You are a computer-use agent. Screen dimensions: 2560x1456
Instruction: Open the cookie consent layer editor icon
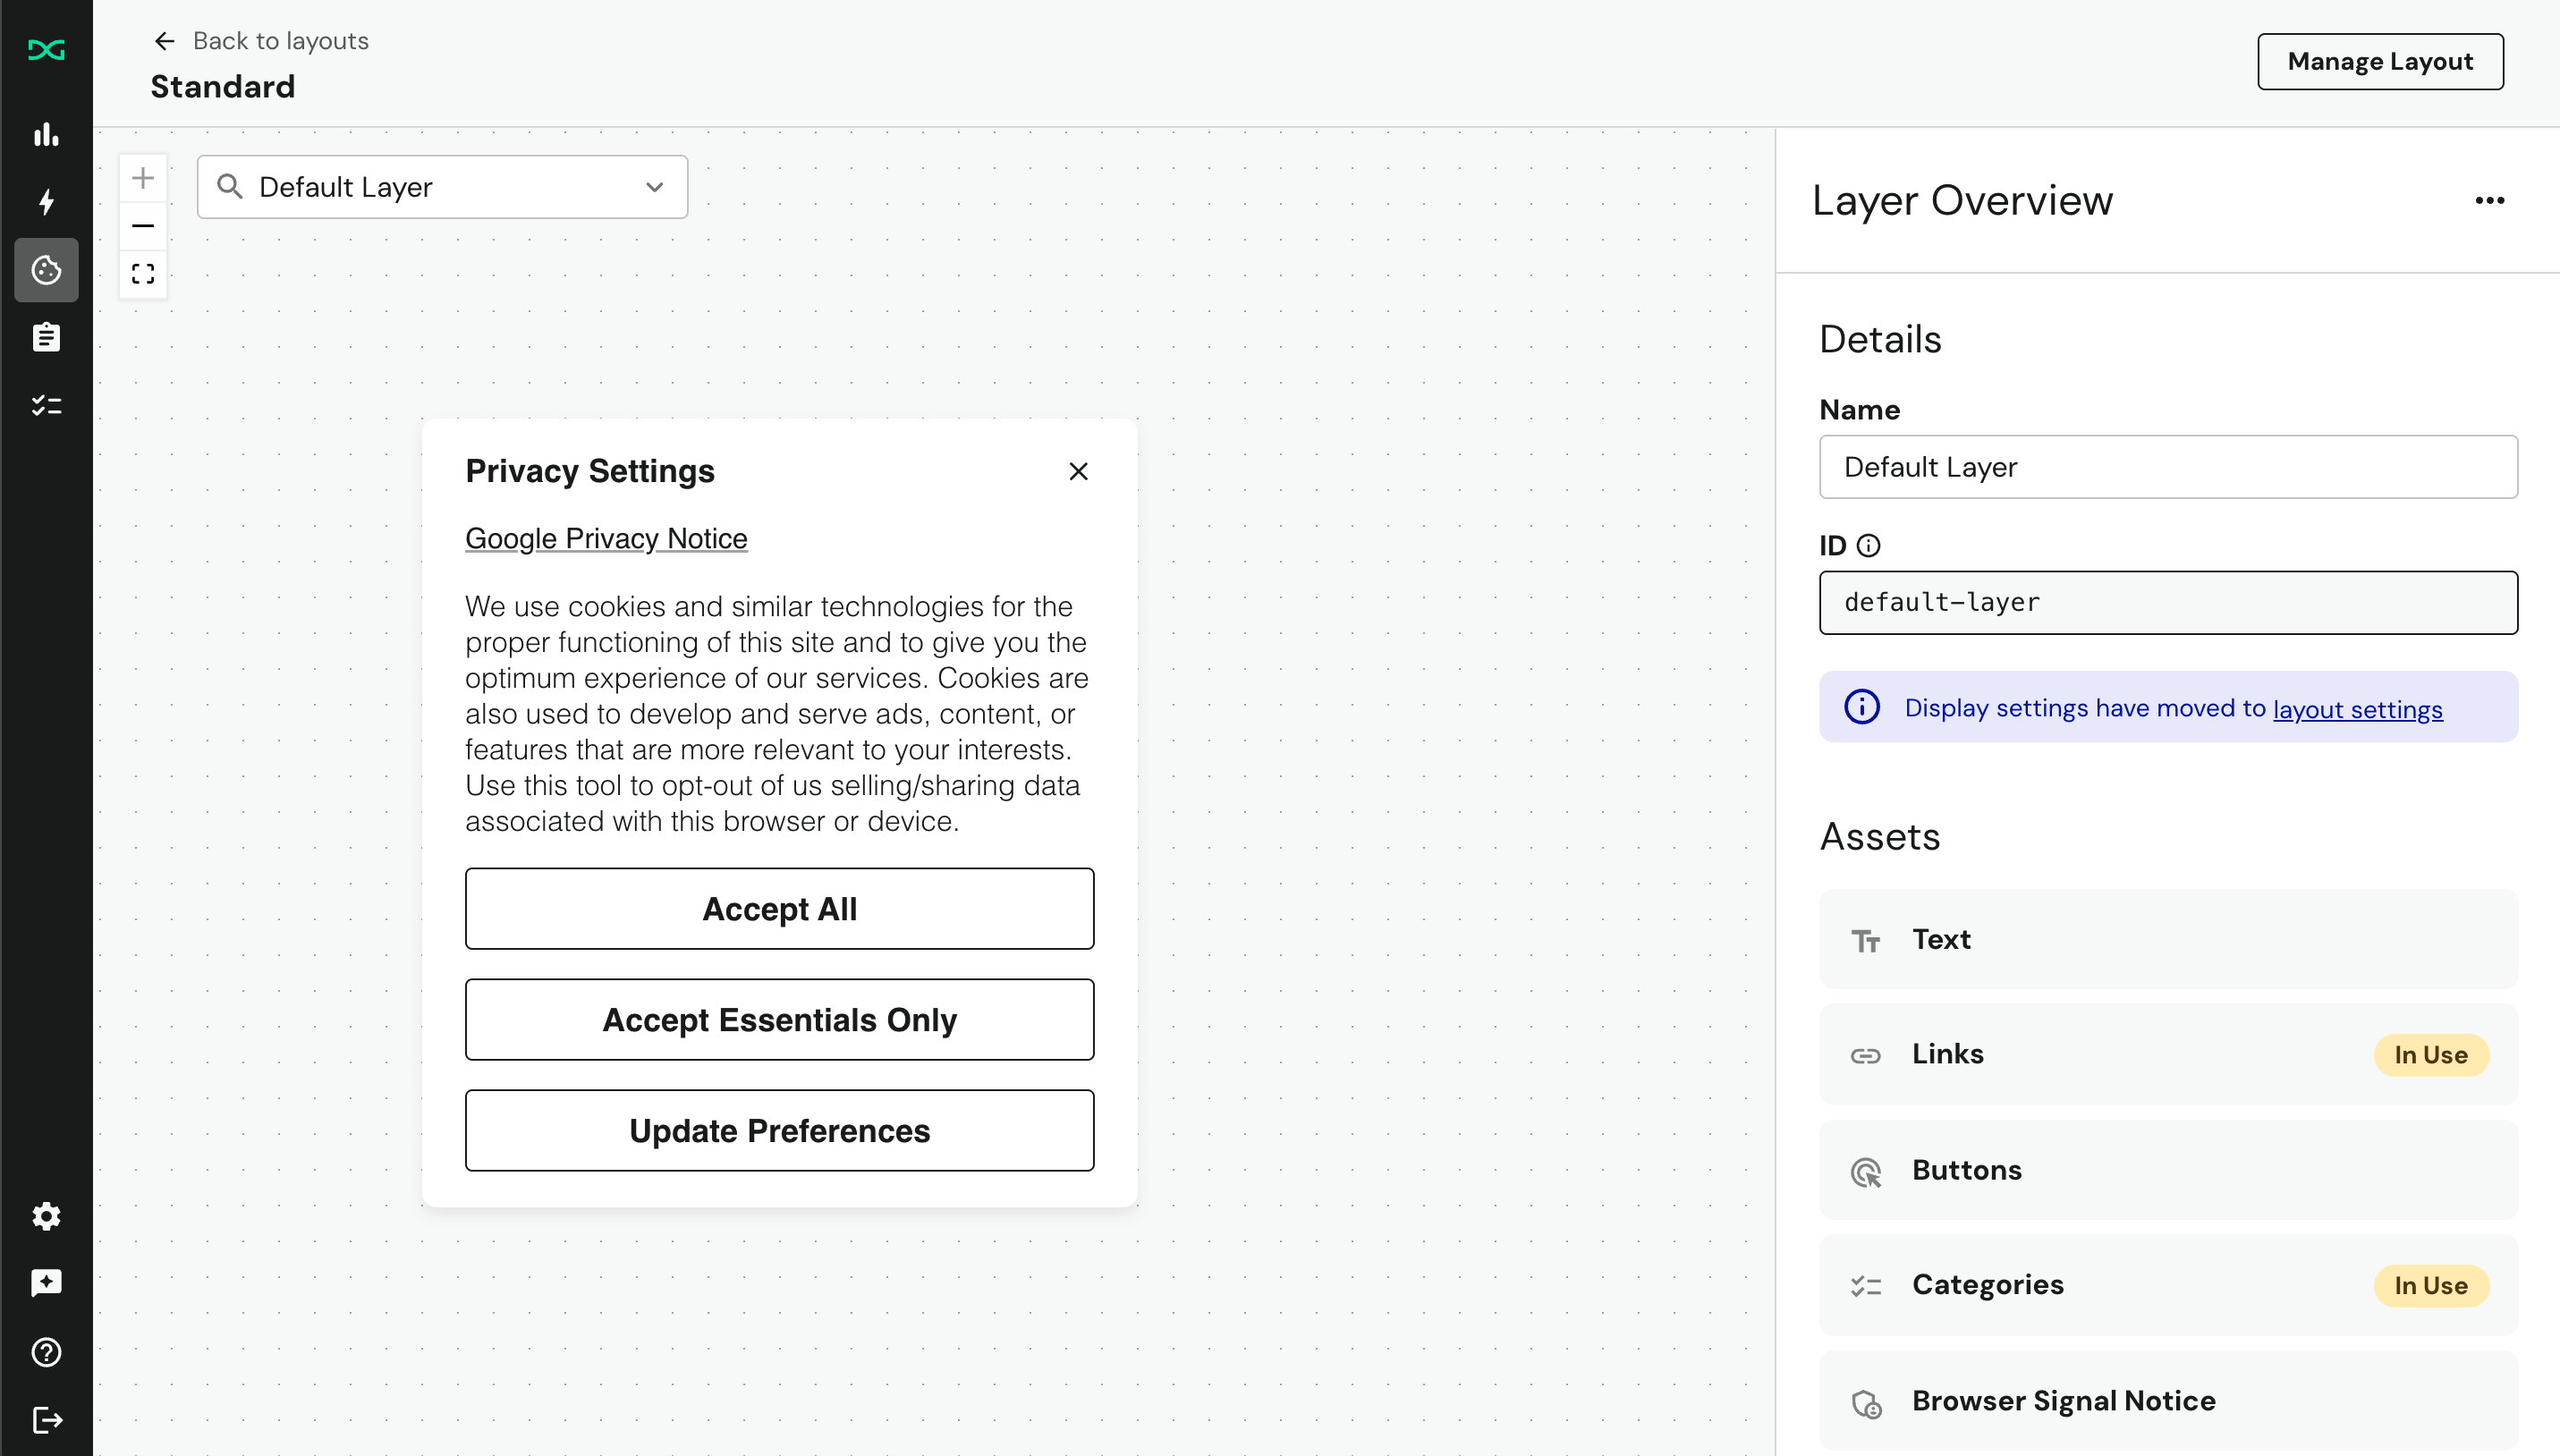coord(46,270)
